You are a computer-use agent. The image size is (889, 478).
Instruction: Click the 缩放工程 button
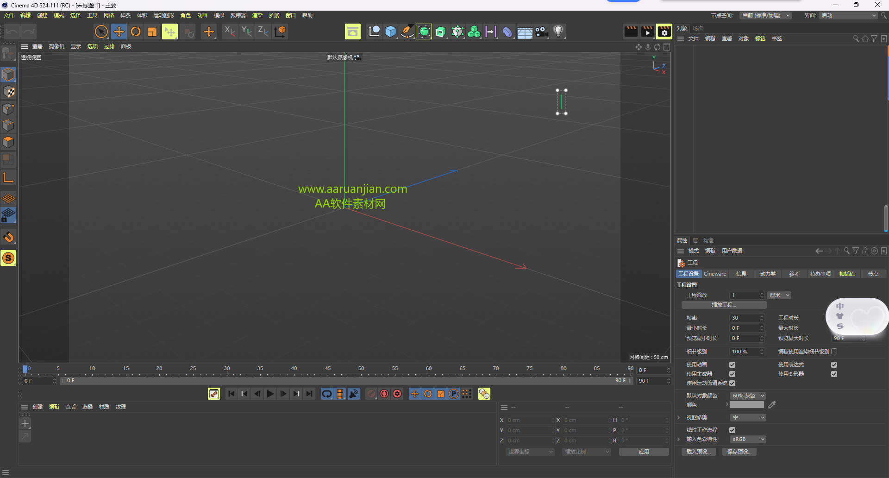pos(723,305)
